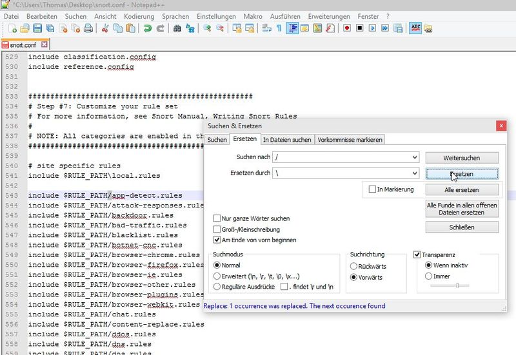Image resolution: width=516 pixels, height=355 pixels.
Task: Click the Save All toolbar icon
Action: (50, 28)
